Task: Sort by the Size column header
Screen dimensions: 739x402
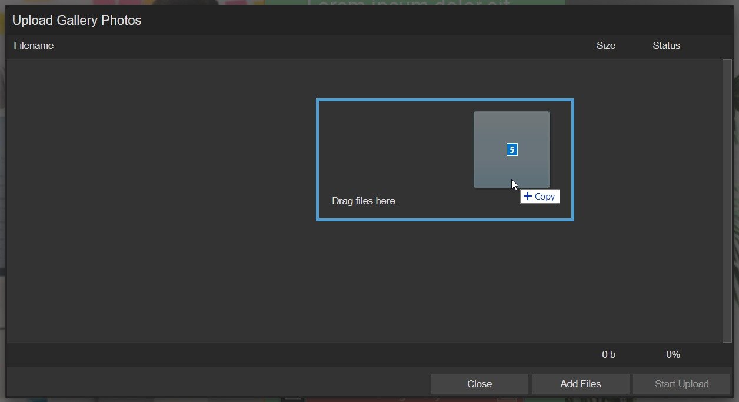Action: (605, 45)
